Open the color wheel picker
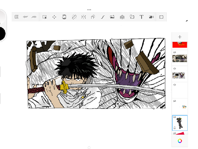This screenshot has height=149, width=198. tap(180, 141)
